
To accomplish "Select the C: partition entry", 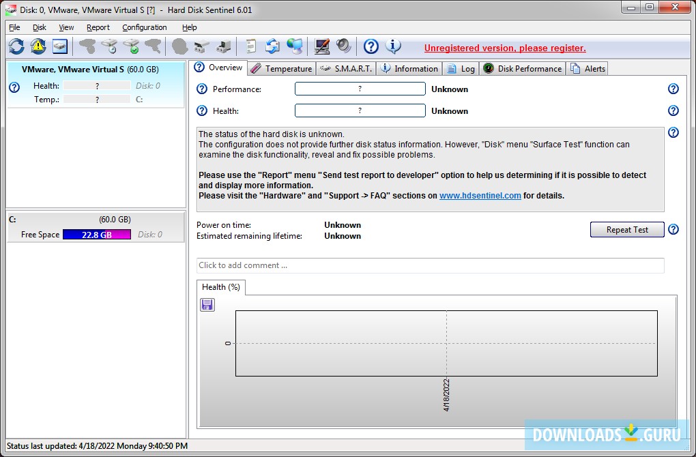I will pyautogui.click(x=96, y=226).
